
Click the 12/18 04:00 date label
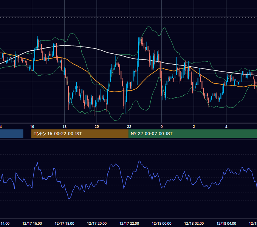pyautogui.click(x=226, y=223)
